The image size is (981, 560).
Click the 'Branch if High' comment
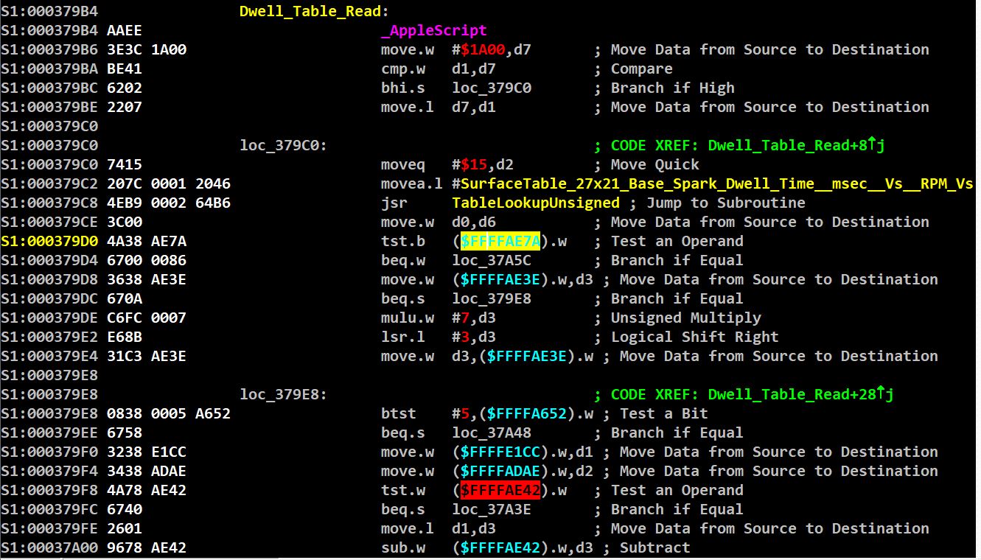tap(673, 88)
